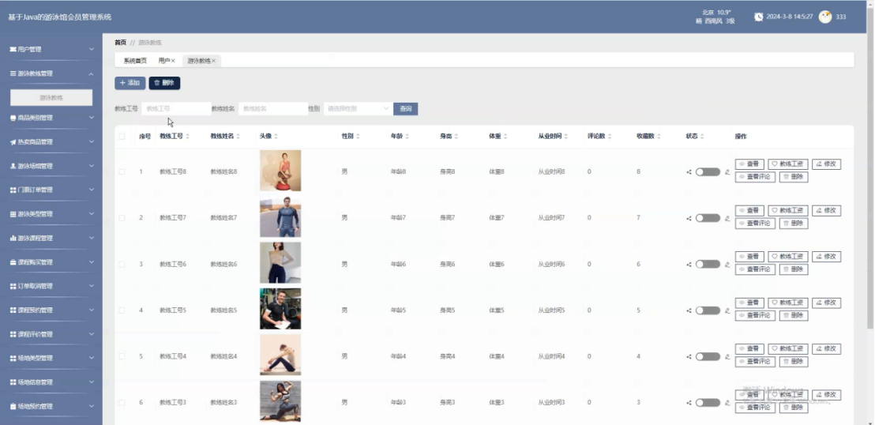Toggle status switch for 教练姓名8
Screen dimensions: 875x425
click(708, 172)
